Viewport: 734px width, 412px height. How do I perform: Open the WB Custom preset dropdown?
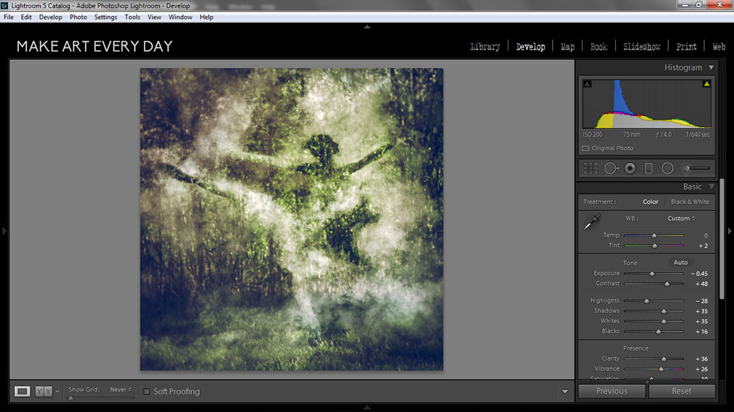pyautogui.click(x=681, y=219)
